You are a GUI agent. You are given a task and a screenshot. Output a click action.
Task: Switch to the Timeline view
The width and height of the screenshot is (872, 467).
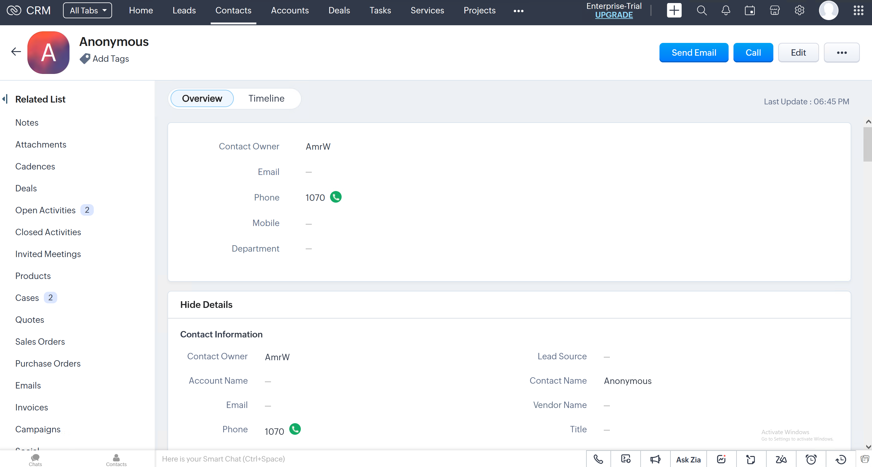point(266,98)
